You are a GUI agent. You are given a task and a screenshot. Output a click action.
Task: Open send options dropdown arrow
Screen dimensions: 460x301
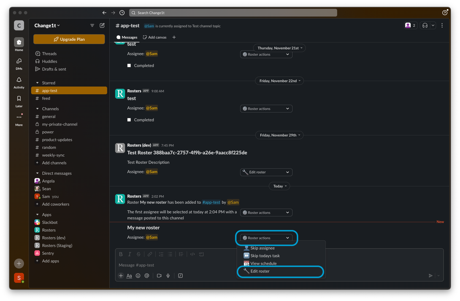point(439,276)
